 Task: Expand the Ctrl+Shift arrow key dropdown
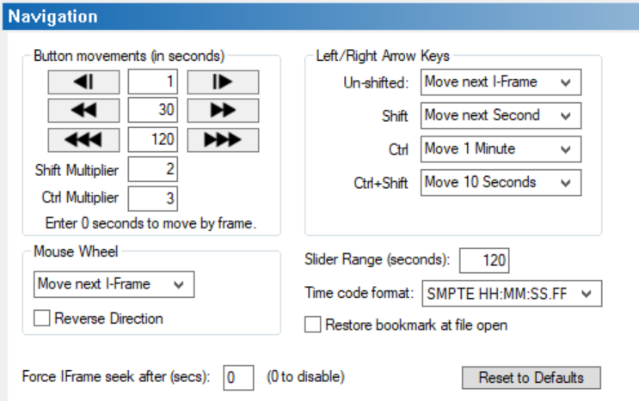pos(501,182)
